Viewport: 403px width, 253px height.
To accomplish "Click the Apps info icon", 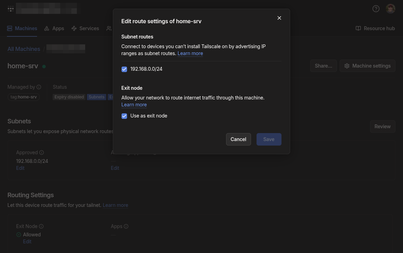I will point(126,226).
